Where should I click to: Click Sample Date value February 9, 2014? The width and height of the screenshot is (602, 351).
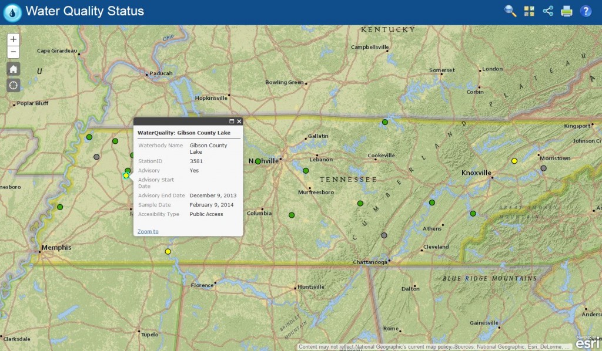point(212,205)
